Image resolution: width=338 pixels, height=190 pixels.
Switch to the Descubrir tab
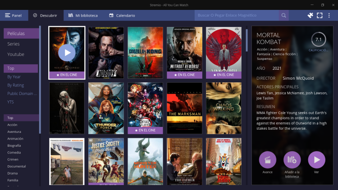pyautogui.click(x=45, y=15)
